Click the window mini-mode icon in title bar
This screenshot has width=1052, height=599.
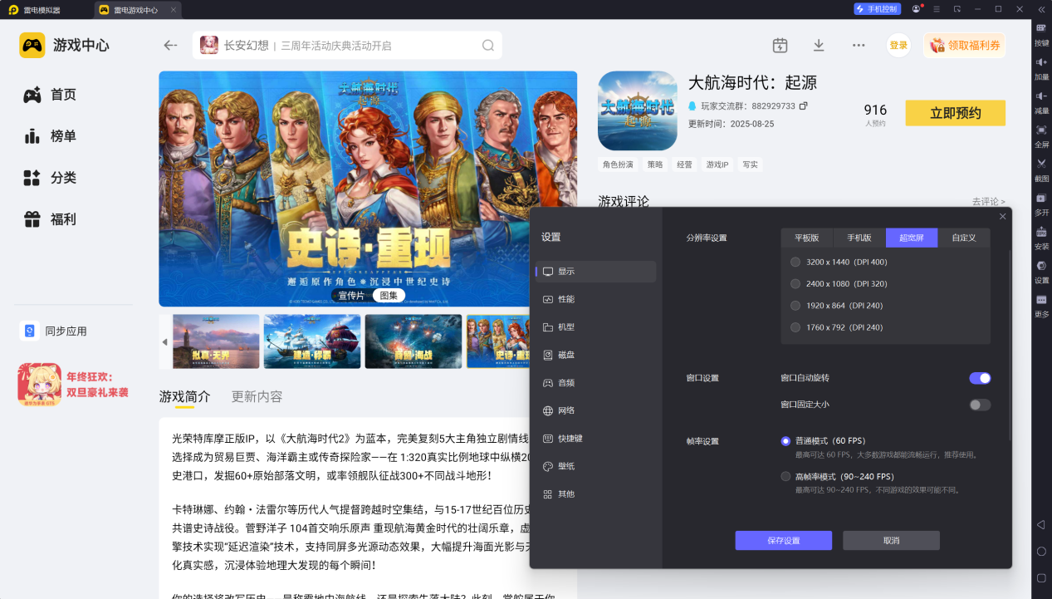tap(957, 9)
